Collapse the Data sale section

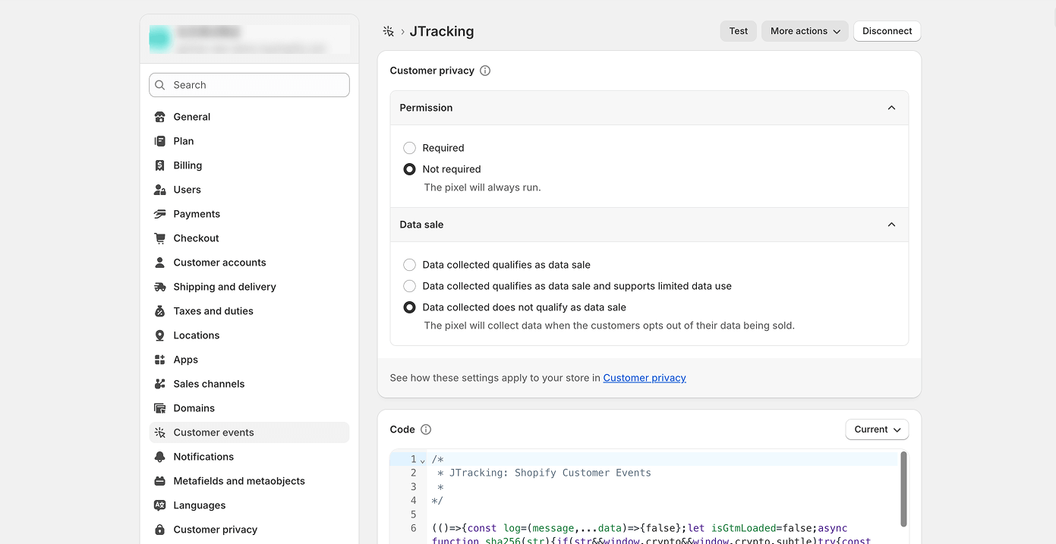pyautogui.click(x=891, y=225)
